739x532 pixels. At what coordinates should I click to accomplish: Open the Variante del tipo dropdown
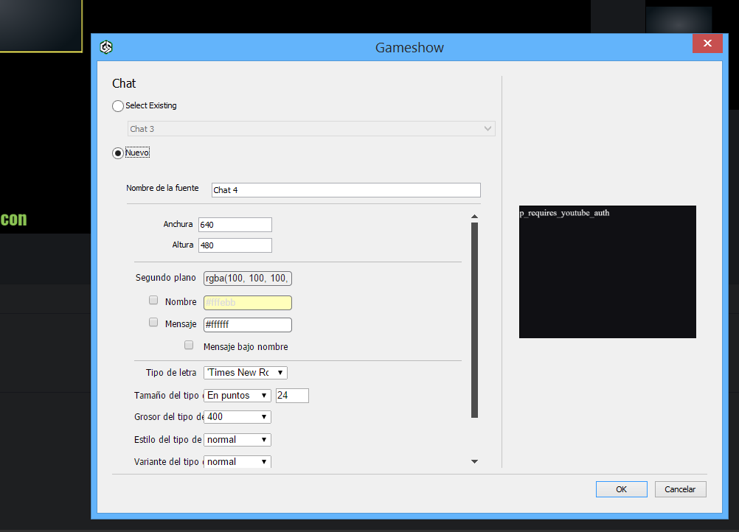point(237,462)
